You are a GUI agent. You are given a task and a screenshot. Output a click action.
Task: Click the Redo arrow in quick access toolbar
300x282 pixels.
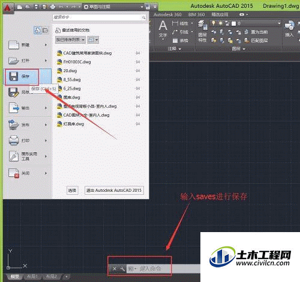(x=73, y=7)
